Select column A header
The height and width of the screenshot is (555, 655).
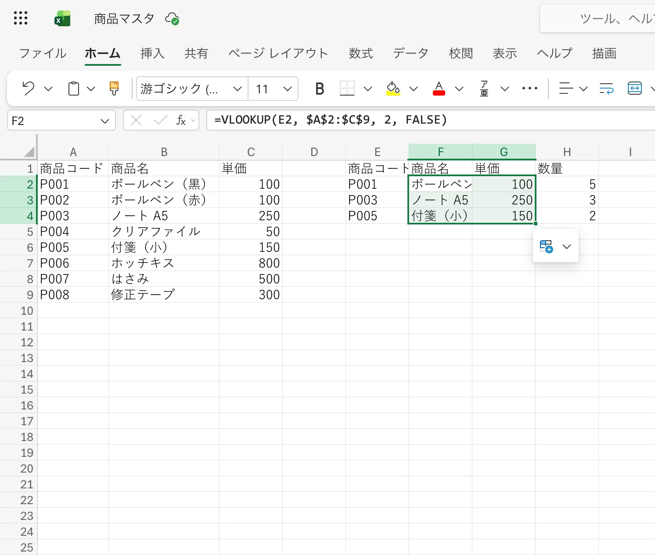pyautogui.click(x=73, y=152)
